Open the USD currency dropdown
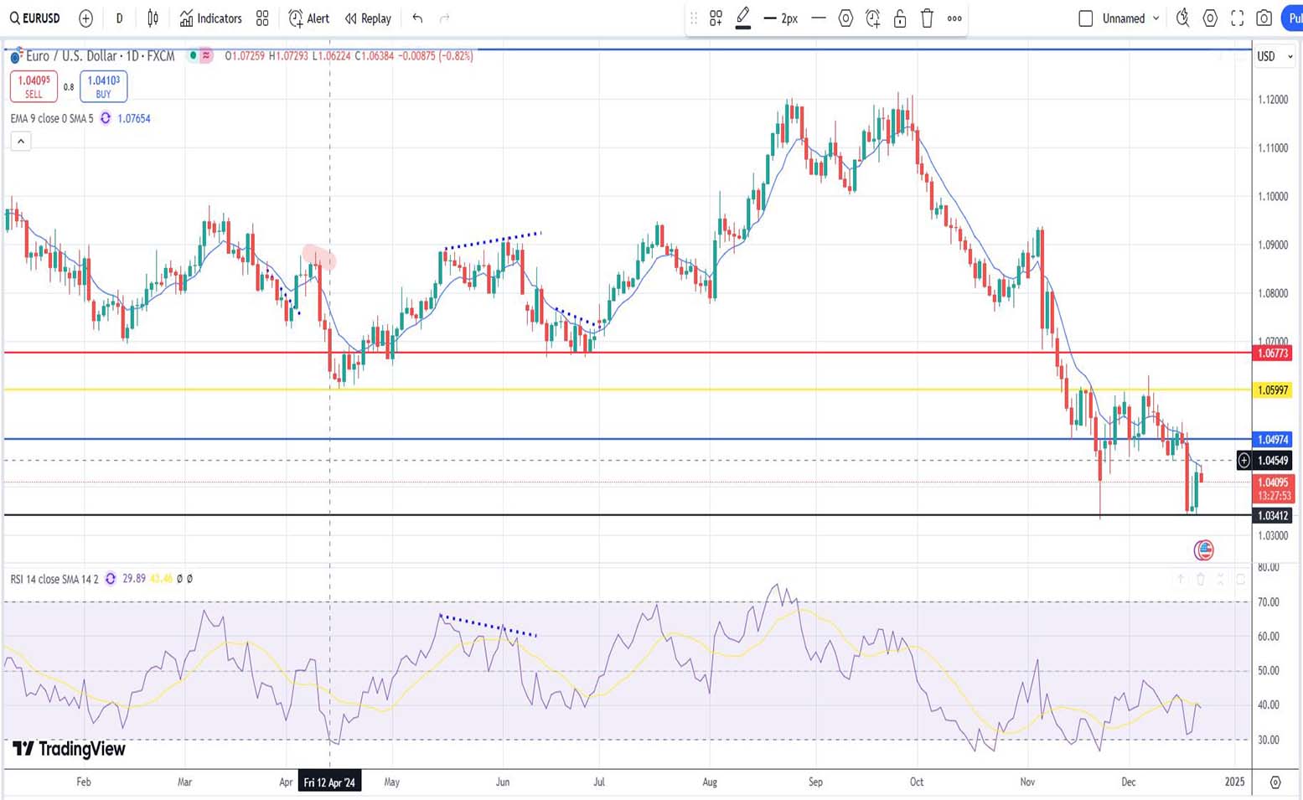 click(1274, 56)
